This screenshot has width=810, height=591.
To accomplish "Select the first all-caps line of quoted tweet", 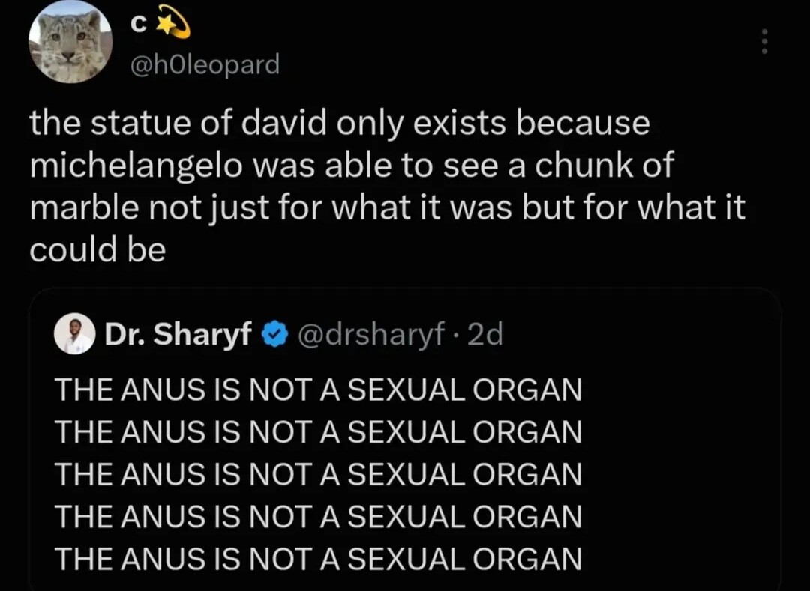I will pyautogui.click(x=318, y=390).
